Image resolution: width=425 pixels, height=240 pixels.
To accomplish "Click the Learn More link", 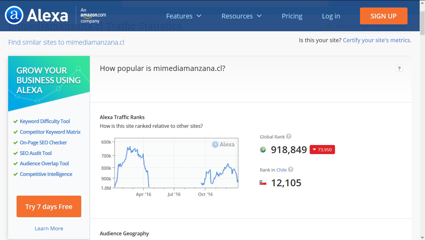I will (x=49, y=228).
